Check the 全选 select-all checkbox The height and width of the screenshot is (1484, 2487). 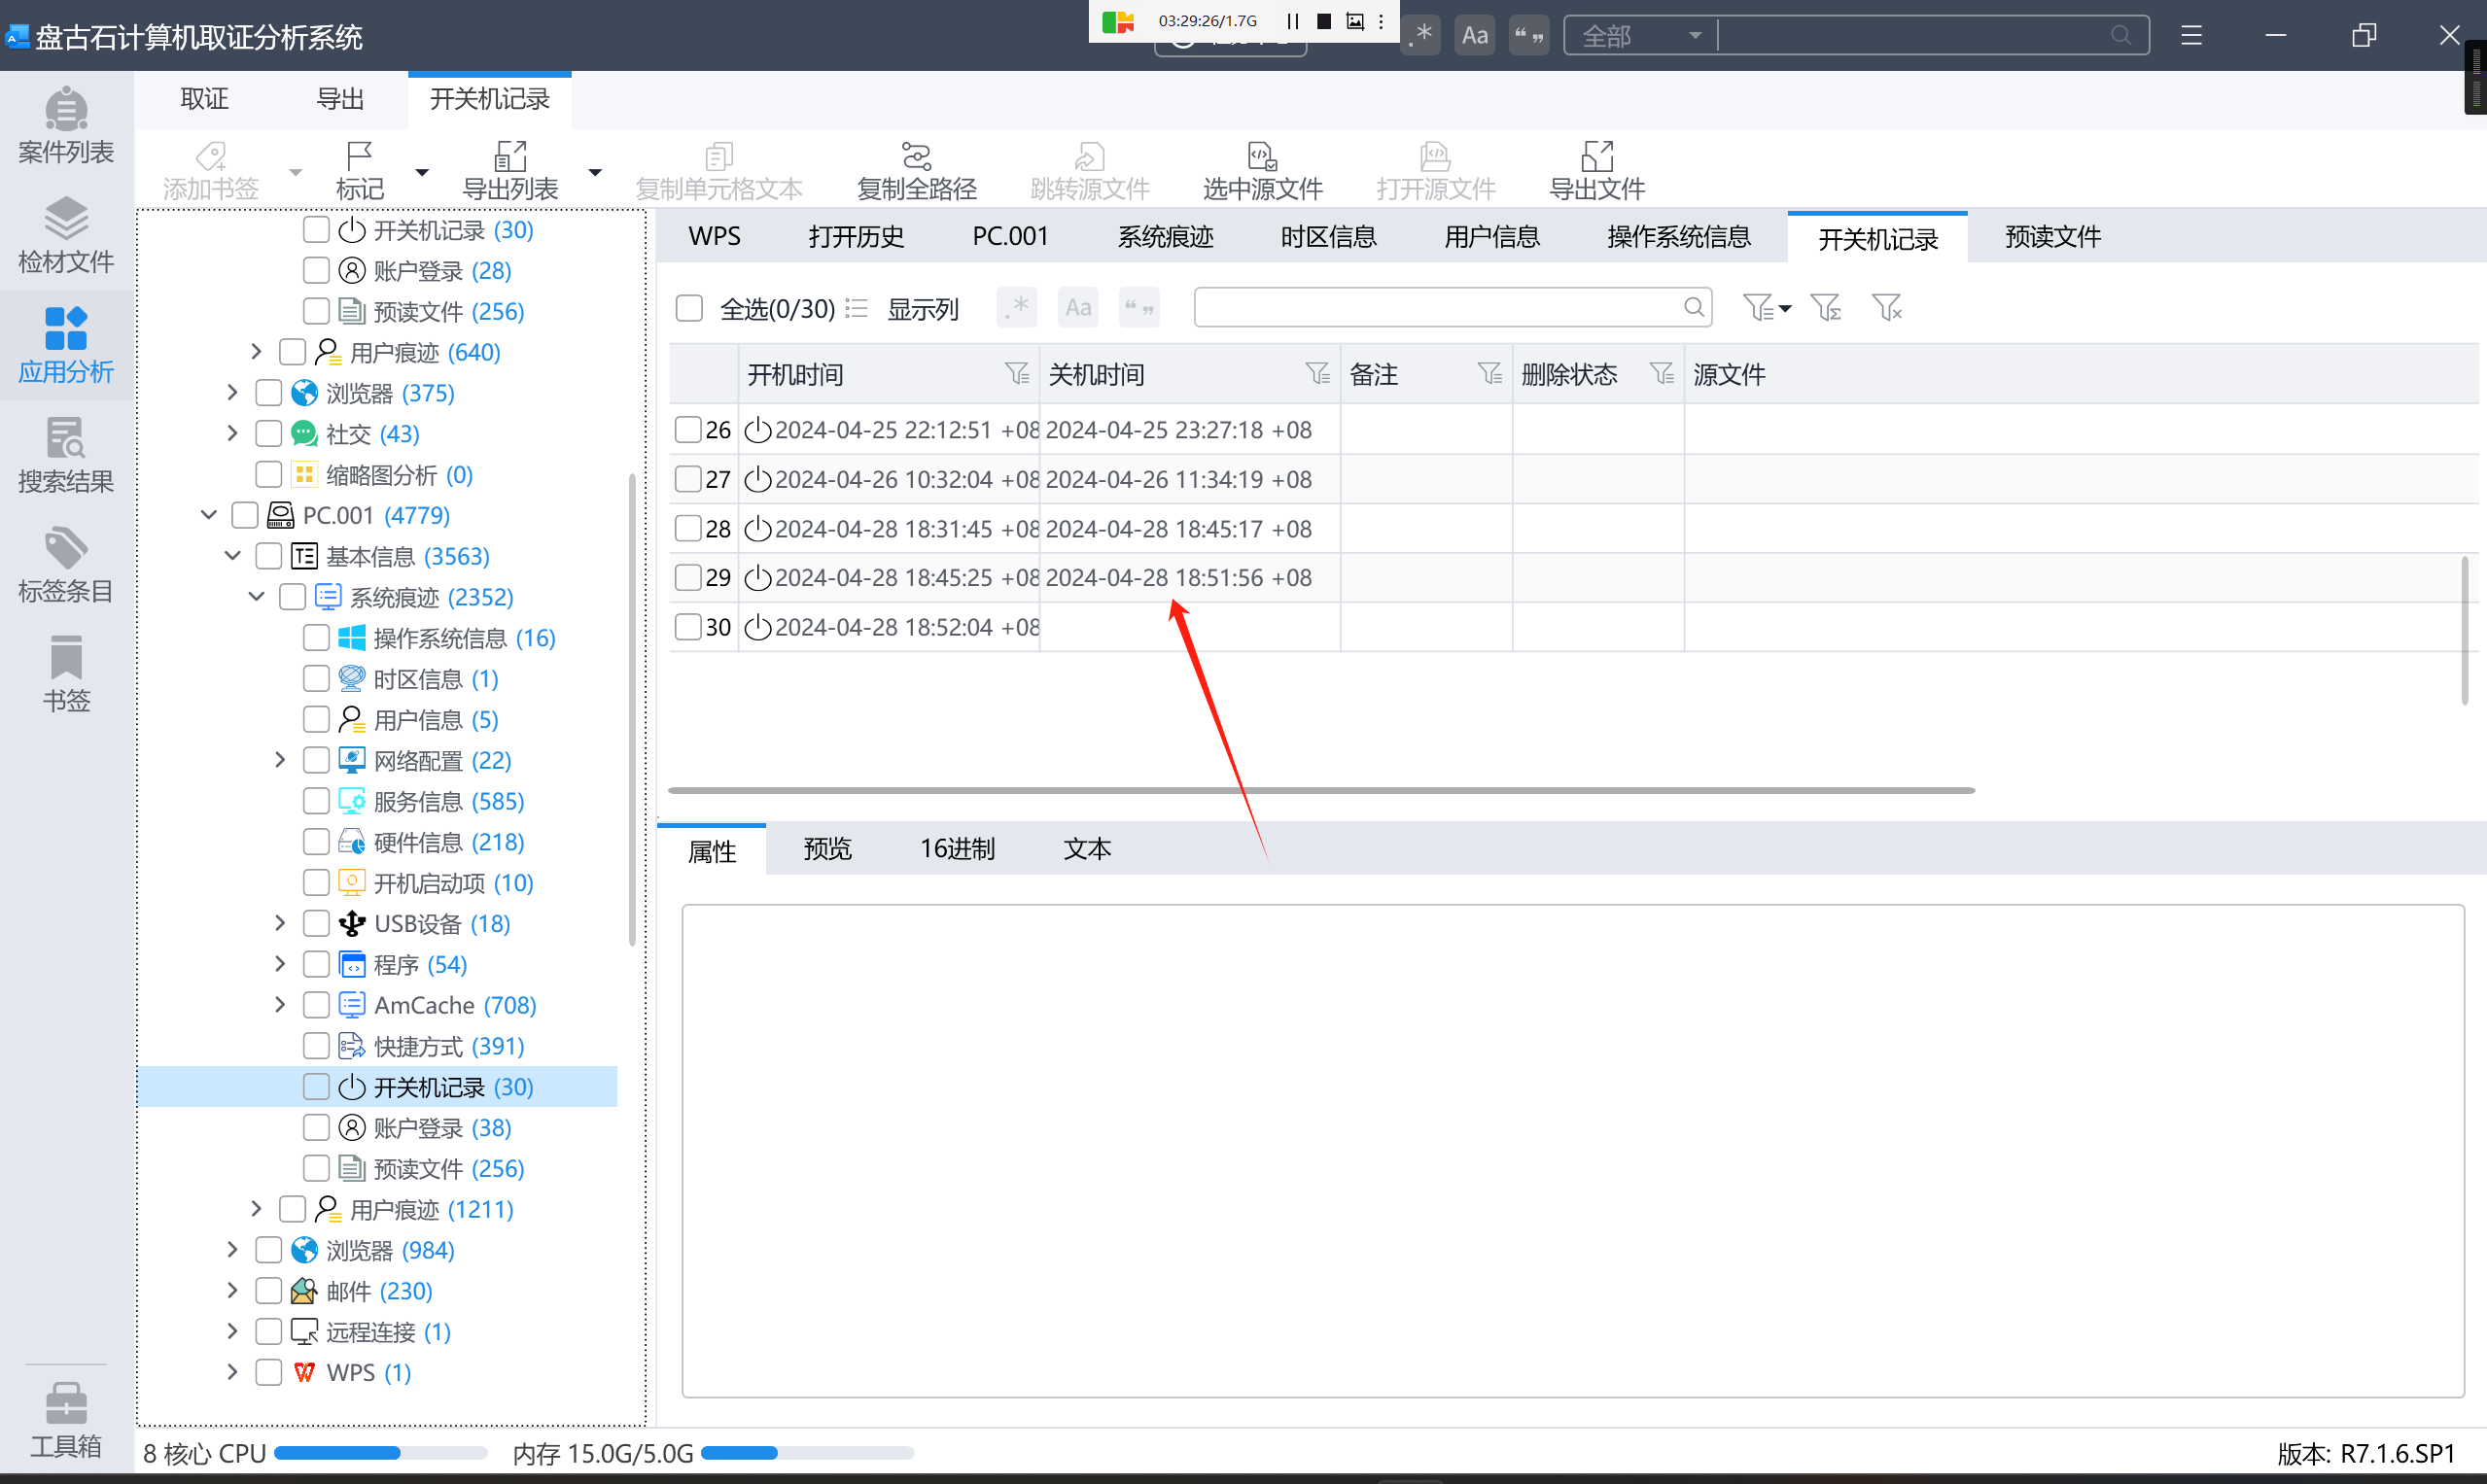(x=689, y=308)
